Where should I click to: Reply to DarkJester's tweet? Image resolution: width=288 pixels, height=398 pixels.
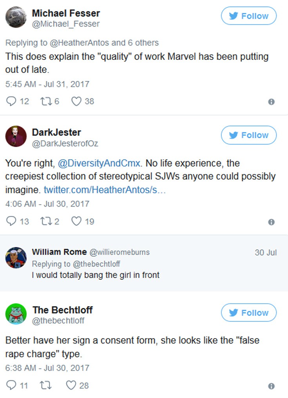click(11, 222)
